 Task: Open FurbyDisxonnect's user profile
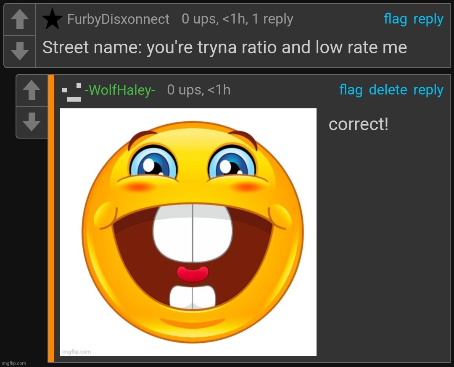(x=118, y=19)
